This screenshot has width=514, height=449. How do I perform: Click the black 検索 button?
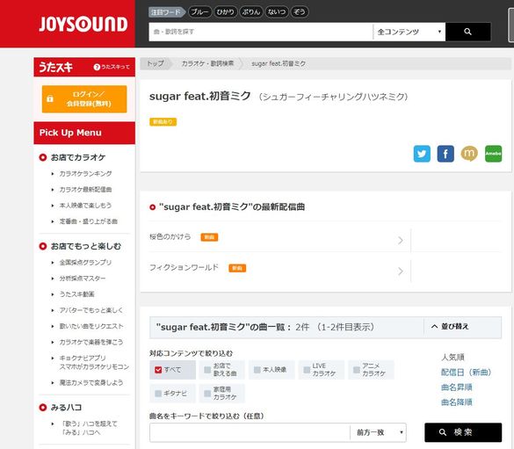coord(463,432)
